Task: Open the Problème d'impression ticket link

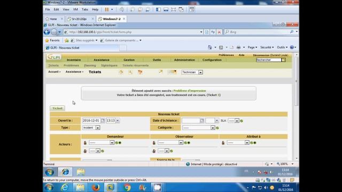Action: [190, 91]
